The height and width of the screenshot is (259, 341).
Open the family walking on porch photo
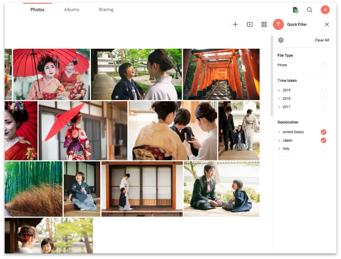(x=239, y=131)
